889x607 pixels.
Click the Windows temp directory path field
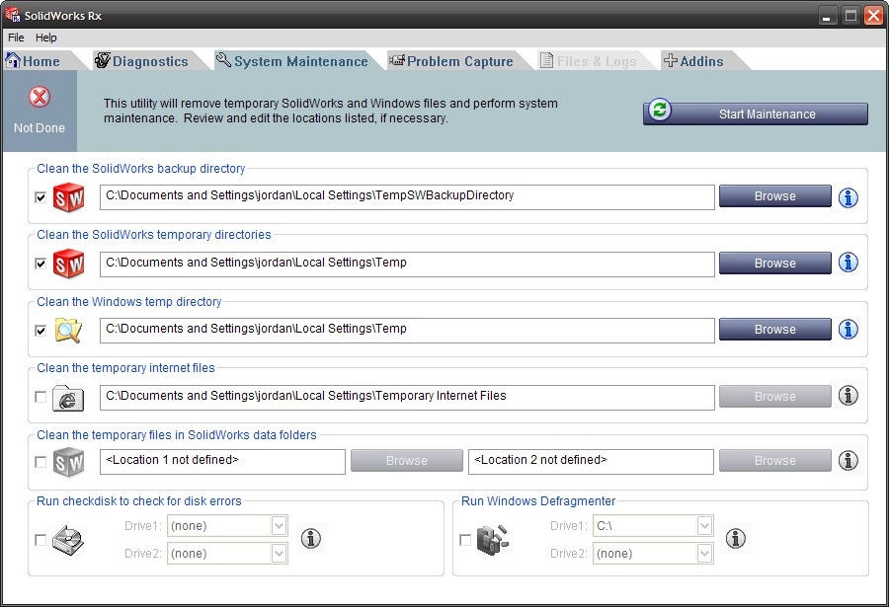[407, 331]
